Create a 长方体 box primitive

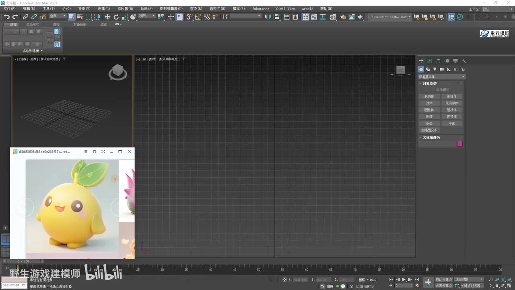tap(429, 96)
